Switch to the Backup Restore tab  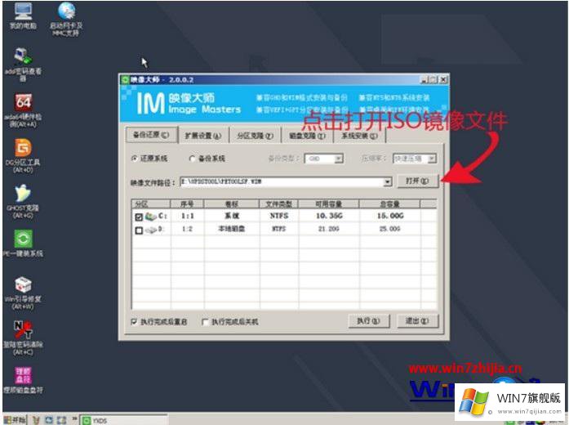[151, 135]
